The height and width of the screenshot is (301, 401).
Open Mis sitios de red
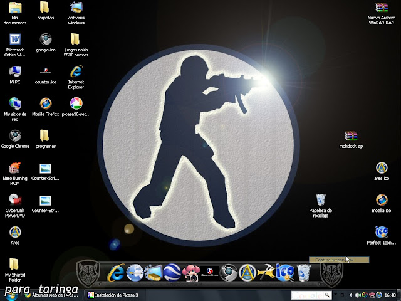click(x=15, y=109)
